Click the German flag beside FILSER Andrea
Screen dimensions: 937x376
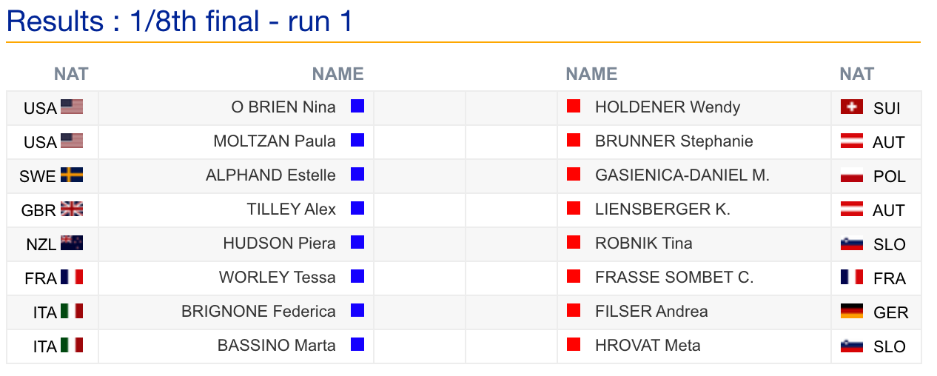click(x=852, y=312)
